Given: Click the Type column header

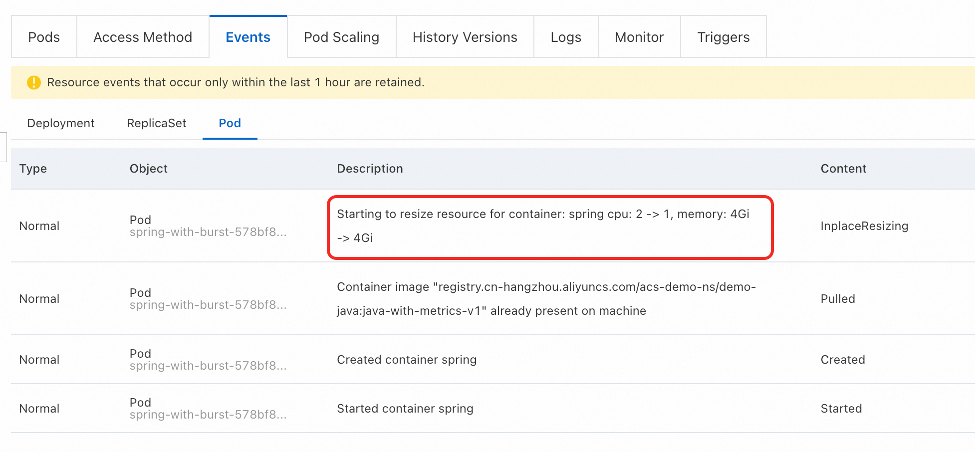Looking at the screenshot, I should click(x=33, y=169).
